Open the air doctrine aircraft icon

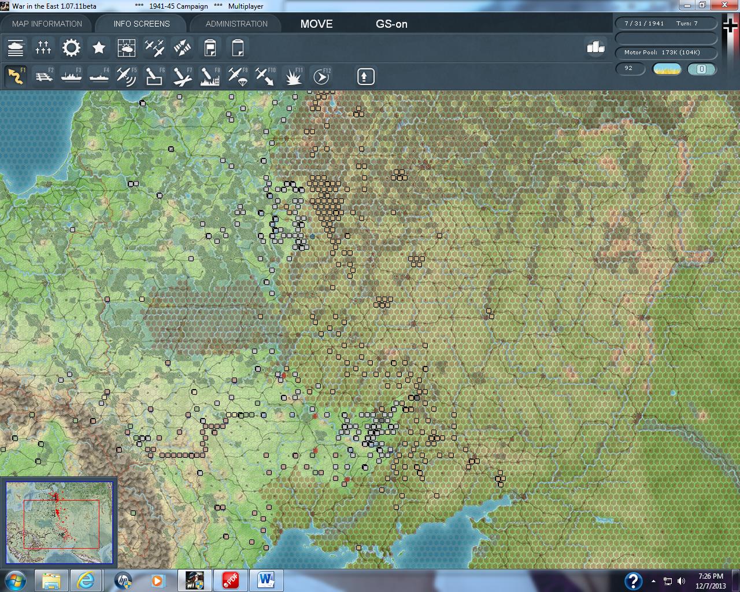tap(154, 48)
